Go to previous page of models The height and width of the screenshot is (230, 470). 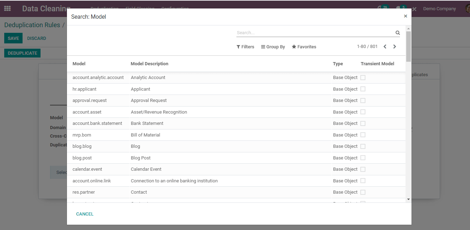385,47
